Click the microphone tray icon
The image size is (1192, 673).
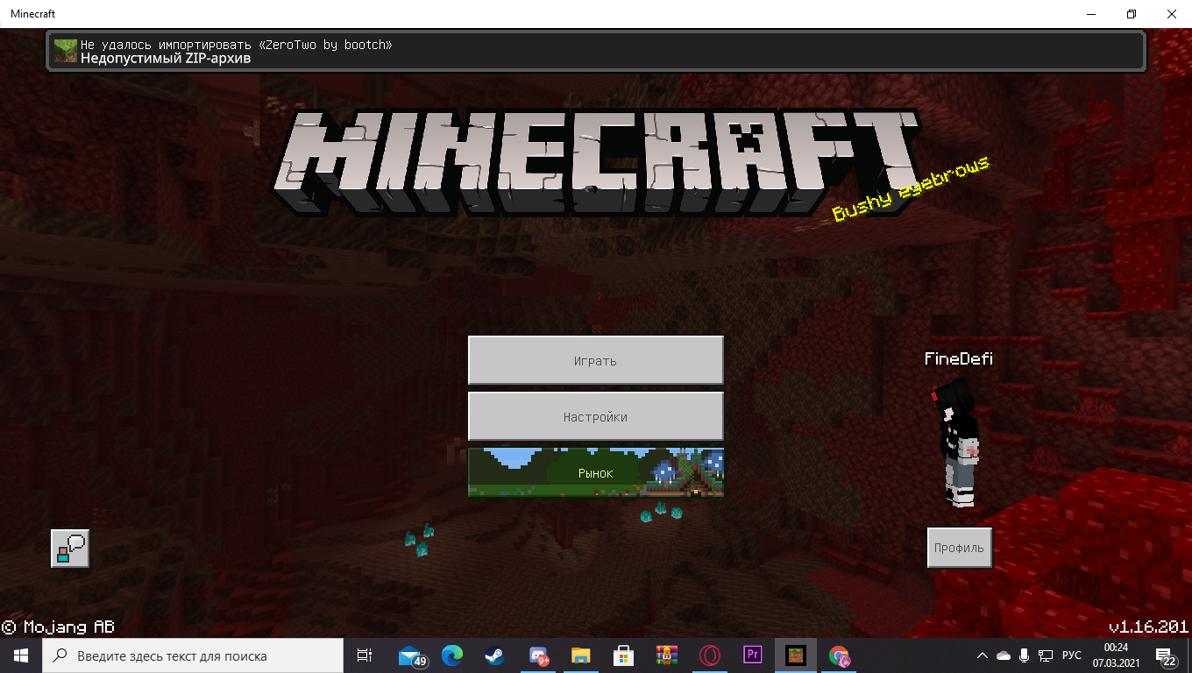pyautogui.click(x=1024, y=655)
